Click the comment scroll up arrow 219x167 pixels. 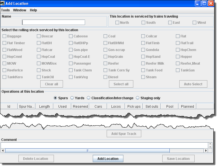(210, 144)
